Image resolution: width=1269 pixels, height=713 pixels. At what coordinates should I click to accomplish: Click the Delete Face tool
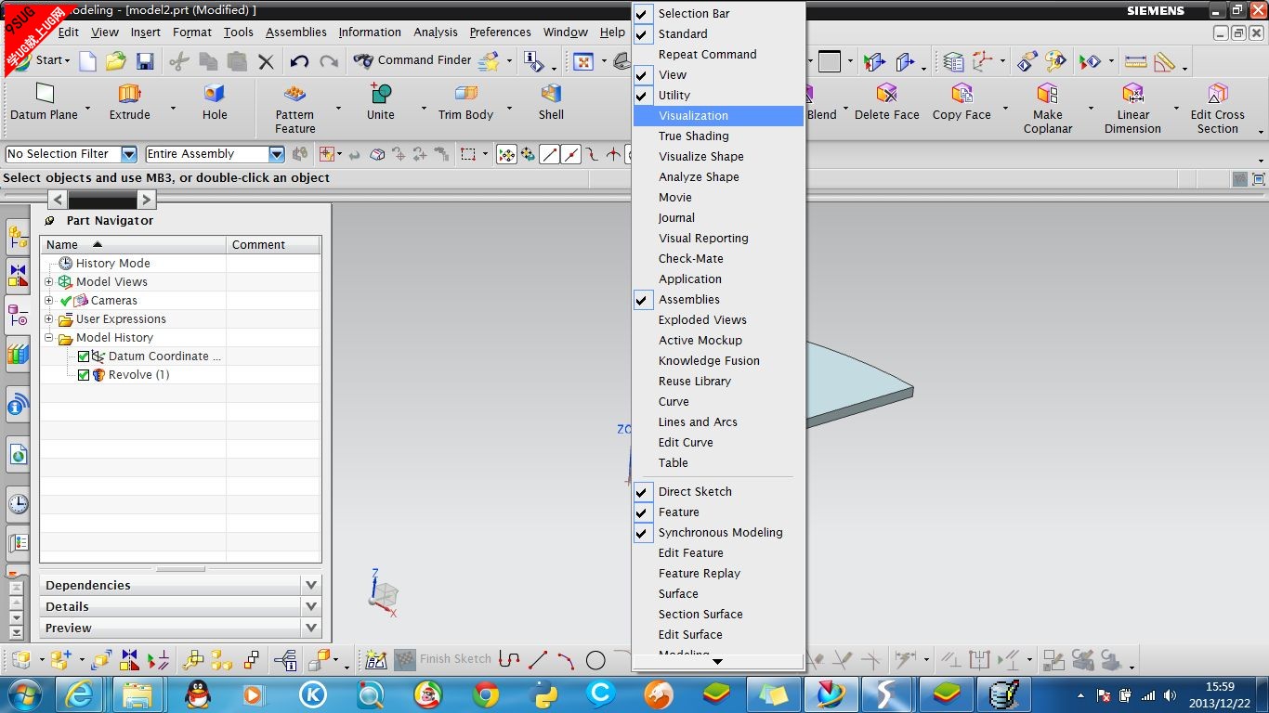pyautogui.click(x=886, y=102)
